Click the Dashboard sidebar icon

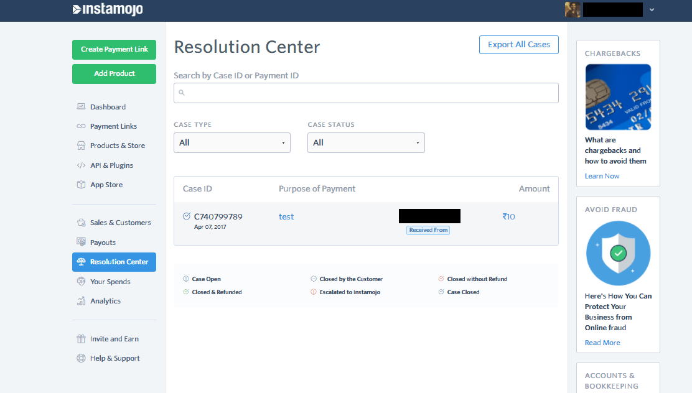(x=81, y=106)
